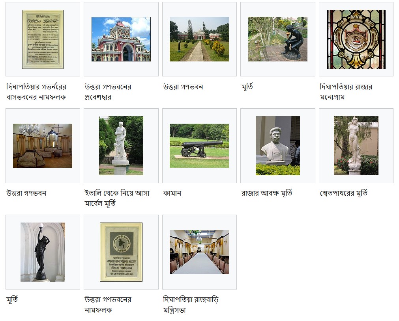Screen dimensions: 399x321
Task: Open the black lamp-holding statue photo
Action: point(43,252)
